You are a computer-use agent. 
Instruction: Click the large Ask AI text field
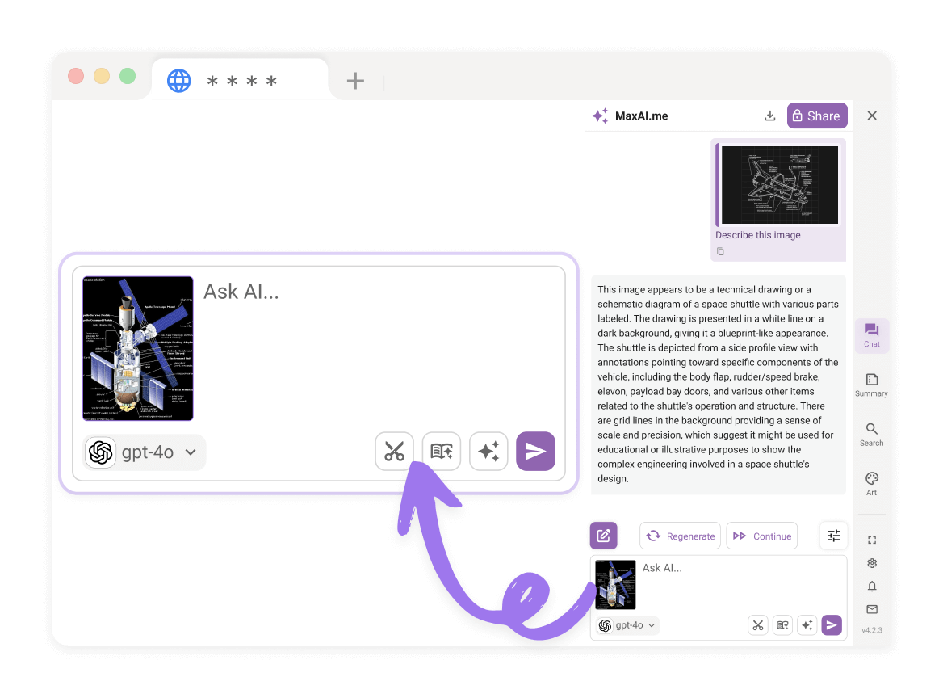pos(379,349)
